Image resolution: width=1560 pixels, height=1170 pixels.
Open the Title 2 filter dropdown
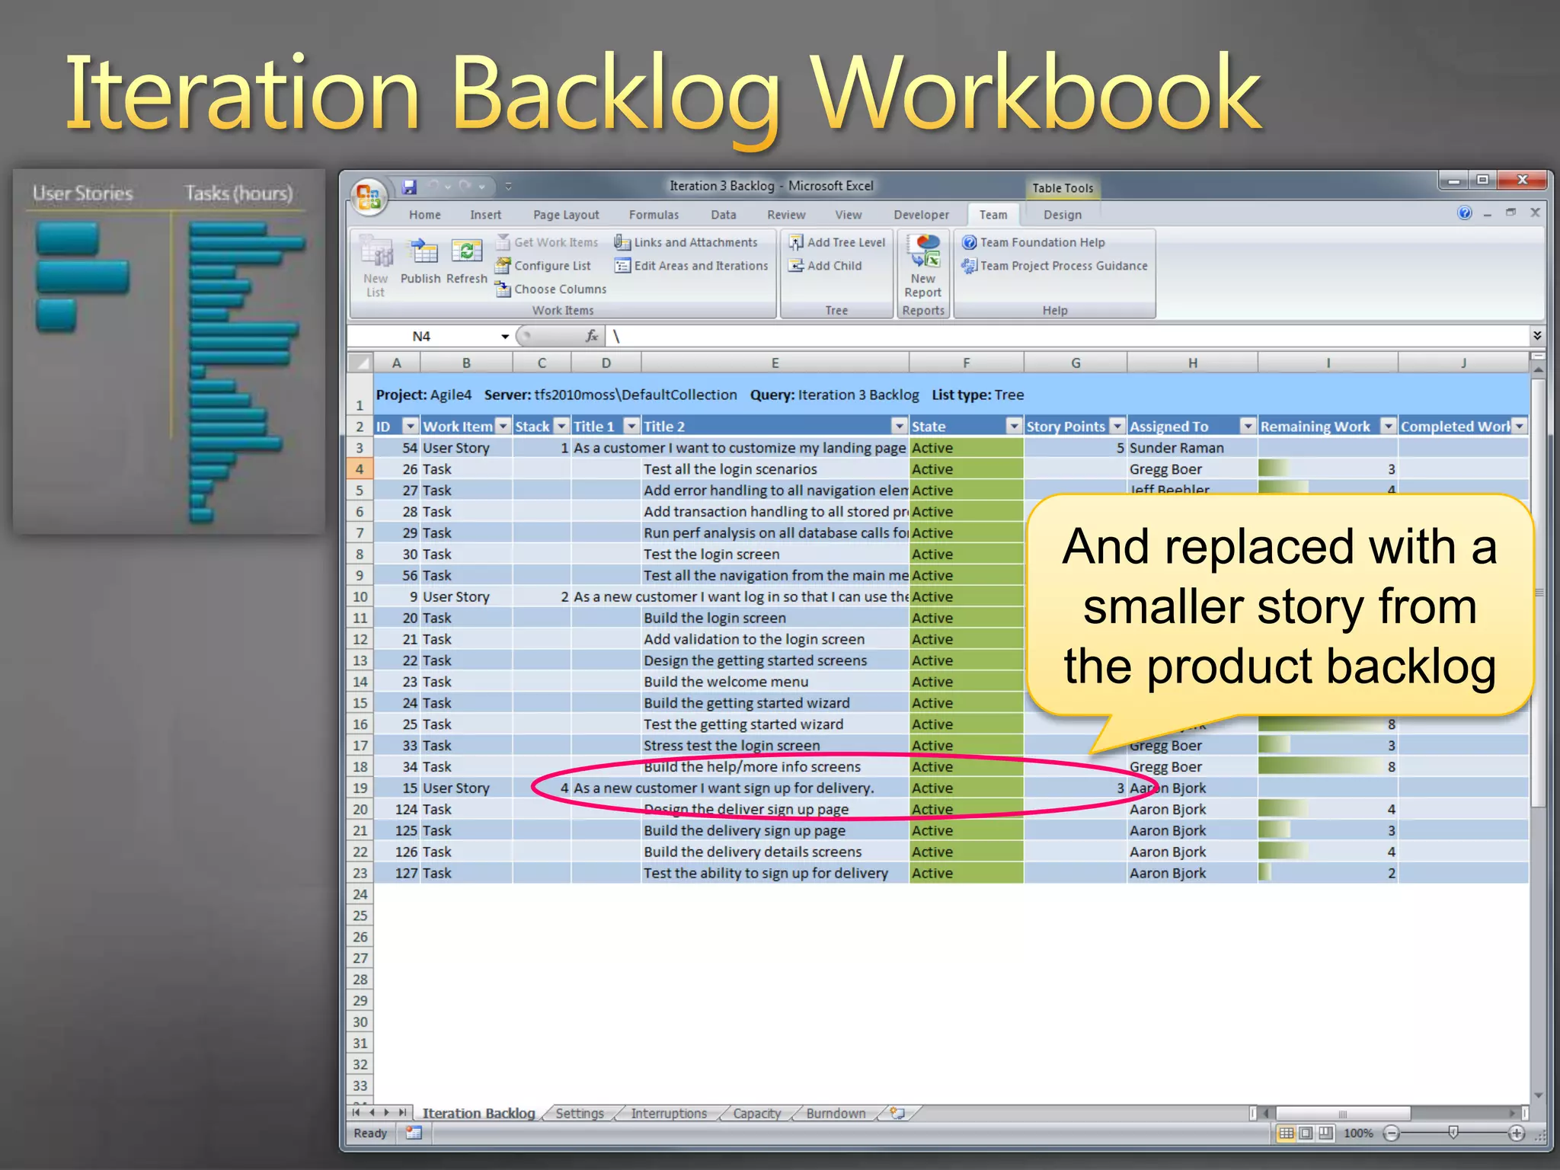[900, 427]
